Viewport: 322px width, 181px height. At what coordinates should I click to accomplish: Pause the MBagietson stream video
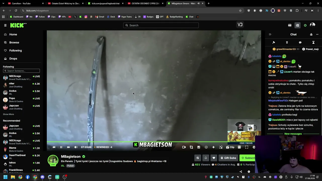click(61, 147)
